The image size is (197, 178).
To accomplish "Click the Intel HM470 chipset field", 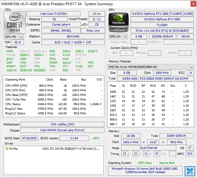I will pyautogui.click(x=62, y=130).
